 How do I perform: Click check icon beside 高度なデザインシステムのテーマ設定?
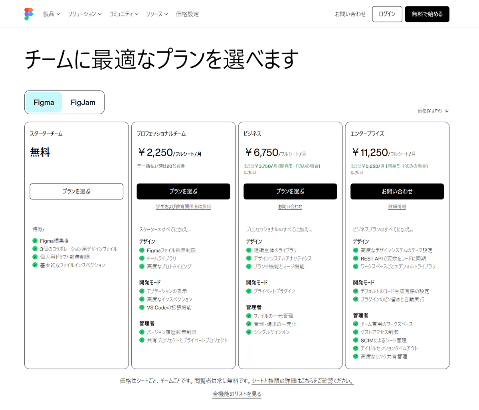(356, 250)
